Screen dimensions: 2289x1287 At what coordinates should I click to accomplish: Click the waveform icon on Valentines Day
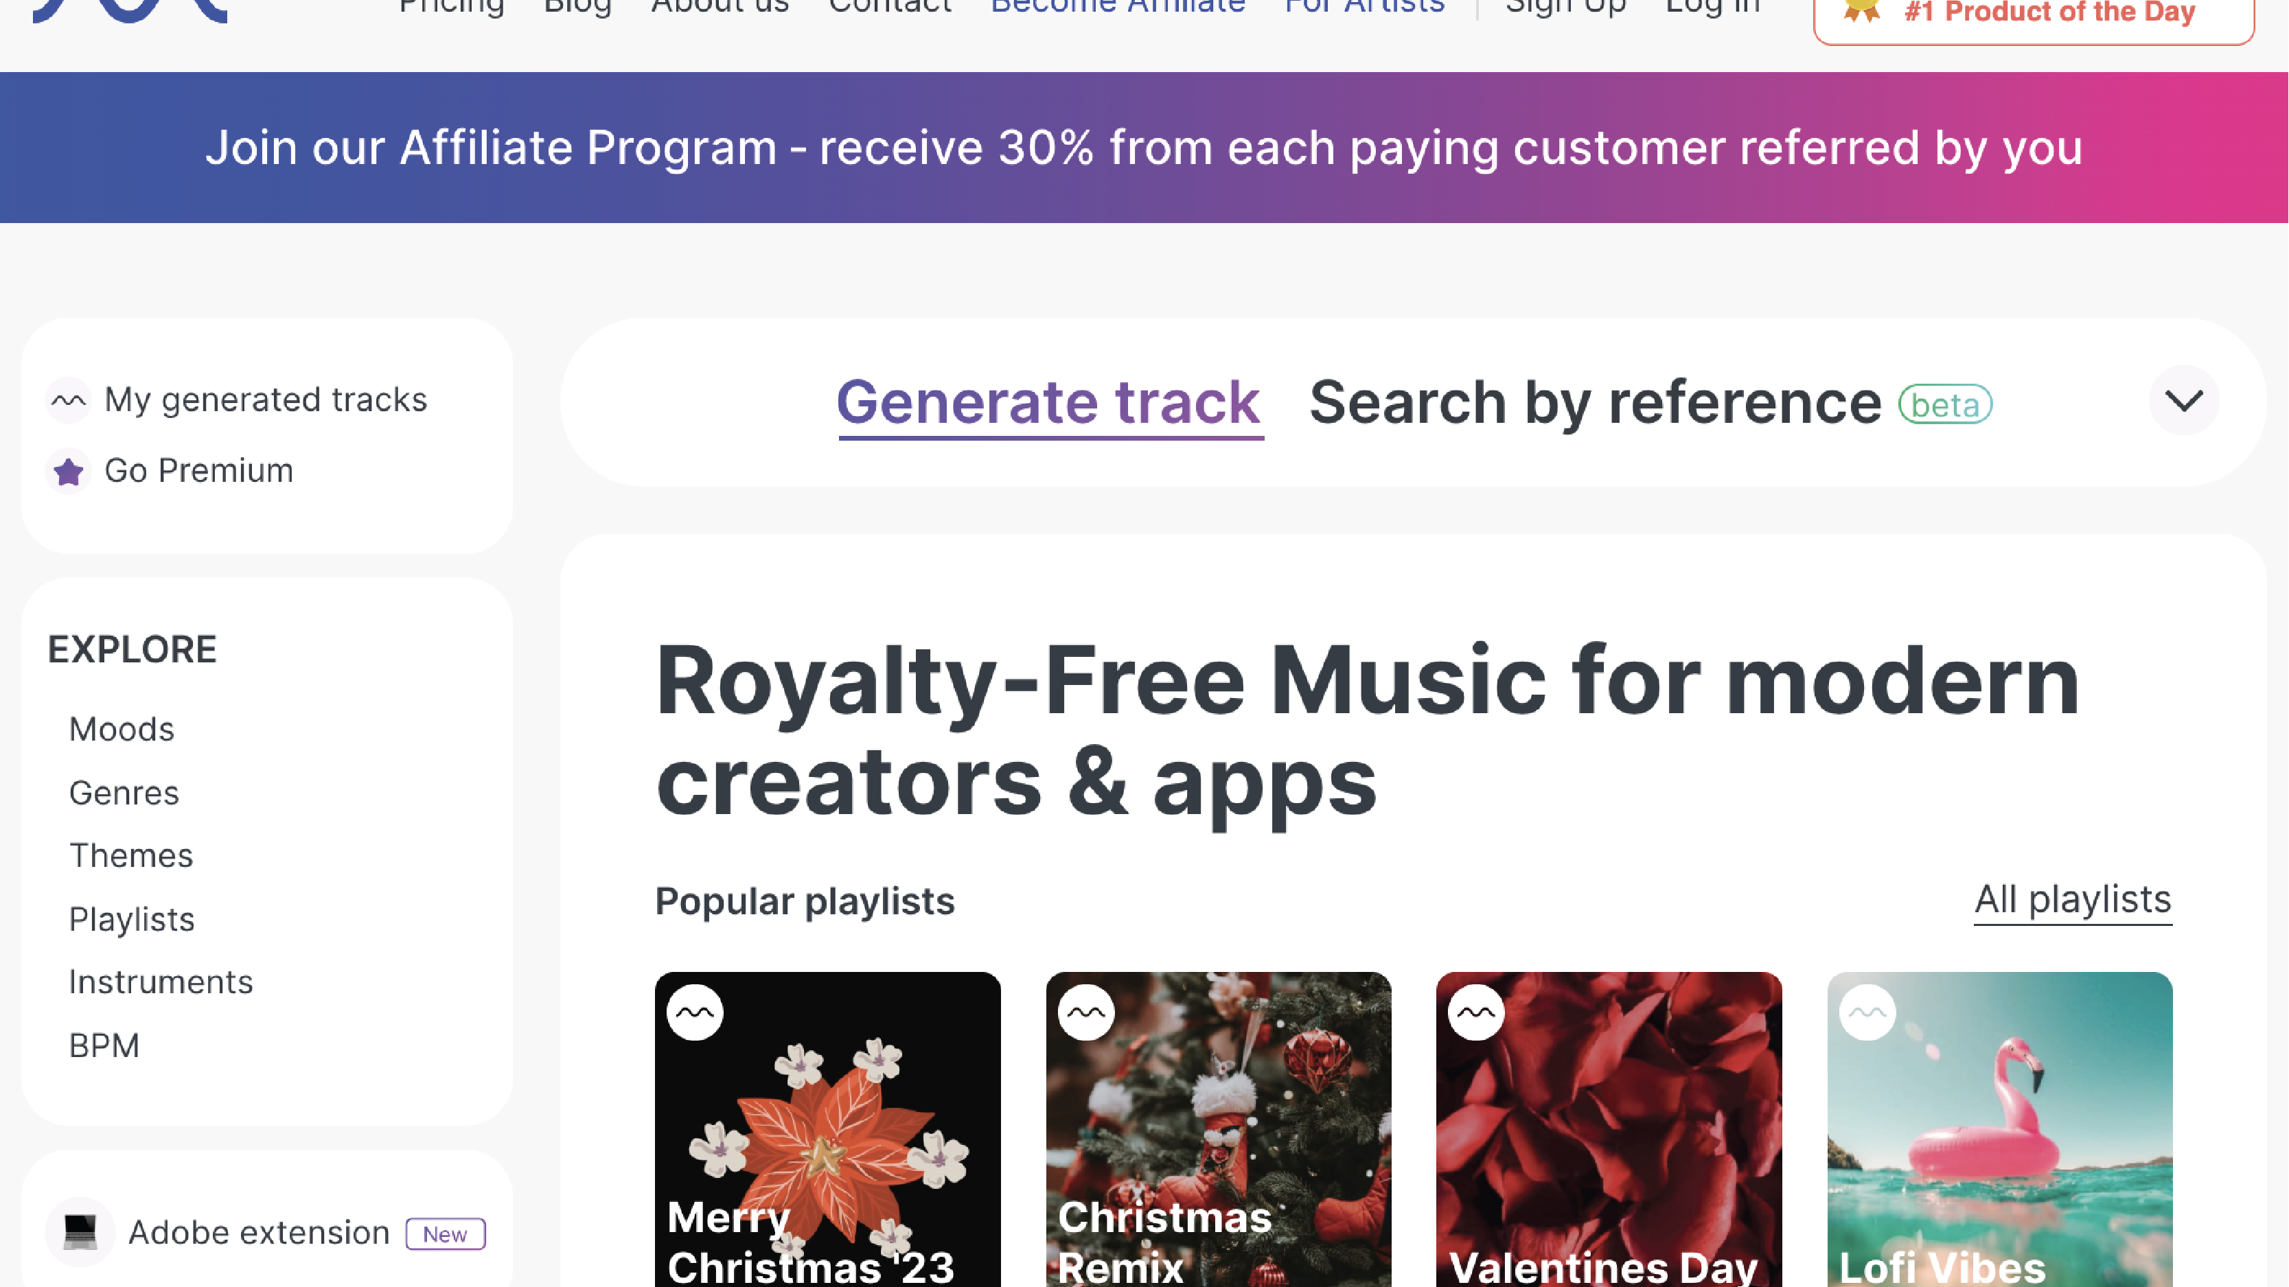(1477, 1012)
